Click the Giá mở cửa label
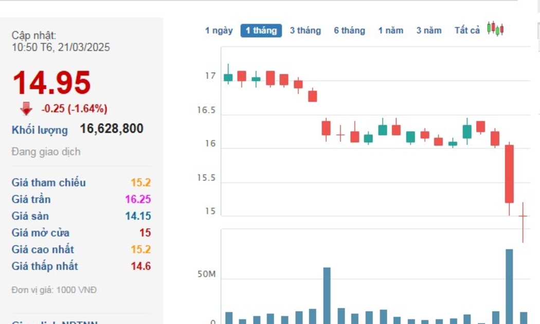Screen dimensions: 540x324 click(x=41, y=233)
